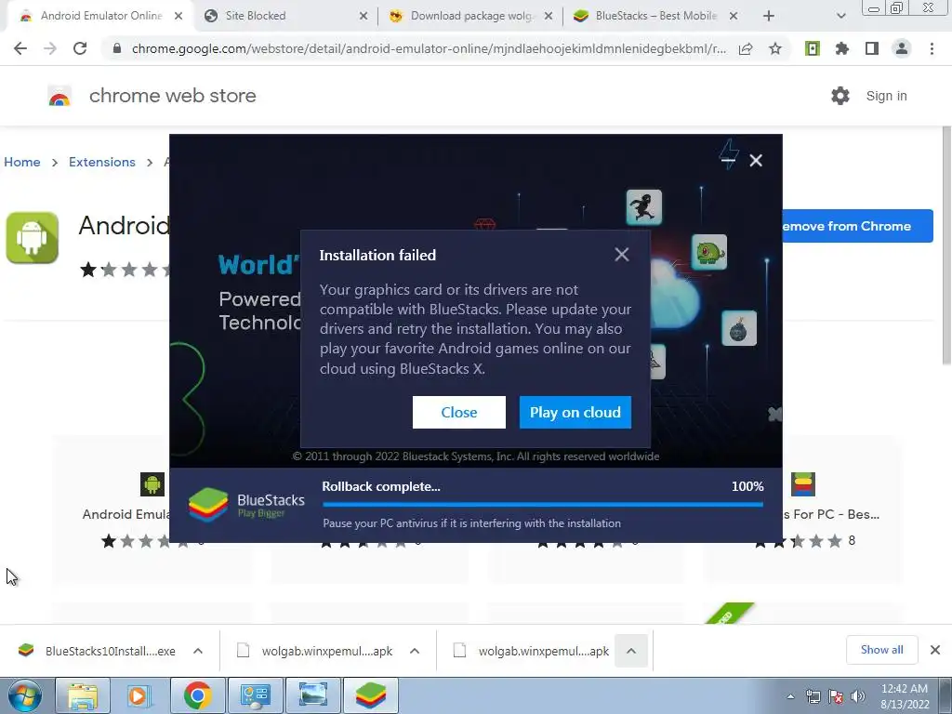This screenshot has width=952, height=714.
Task: Click the bomb game icon in installer
Action: pyautogui.click(x=739, y=328)
